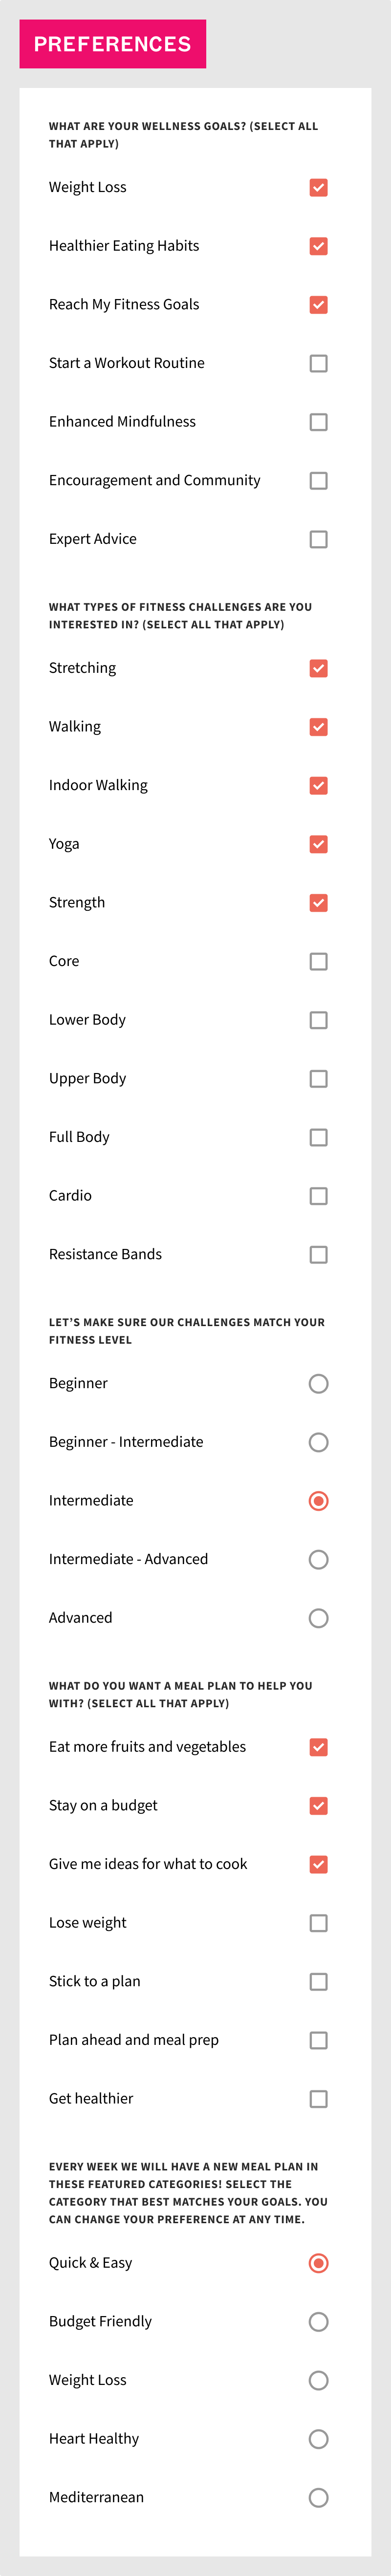Tick the Expert Advice checkbox
This screenshot has height=2576, width=391.
pyautogui.click(x=318, y=539)
